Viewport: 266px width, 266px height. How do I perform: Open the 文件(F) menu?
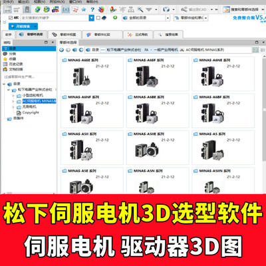coord(8,1)
